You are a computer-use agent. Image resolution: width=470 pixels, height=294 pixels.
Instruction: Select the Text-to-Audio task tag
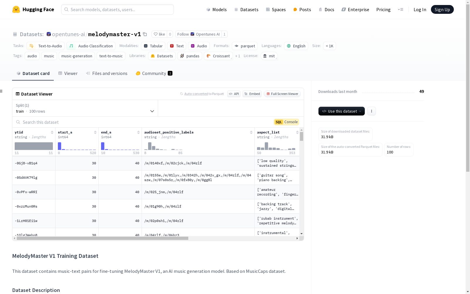click(x=46, y=46)
